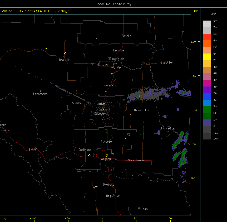Click the Lake Louise label
This screenshot has width=227, height=222.
4,128
